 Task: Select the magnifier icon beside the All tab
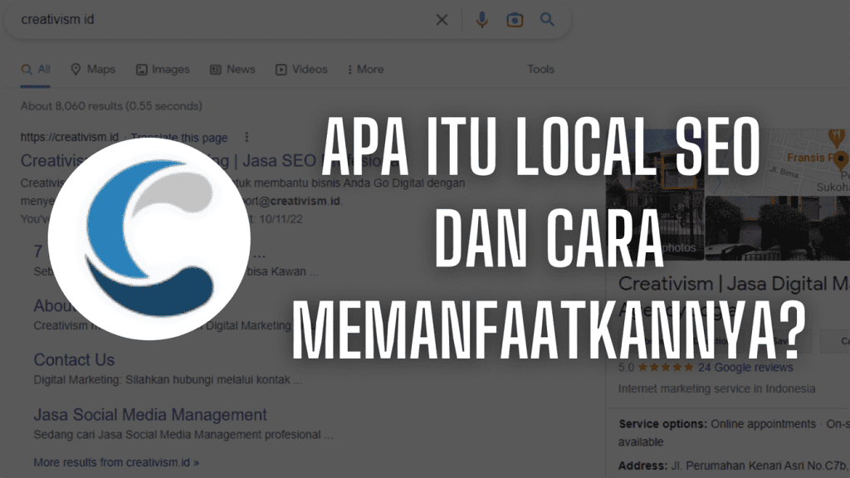[x=26, y=69]
